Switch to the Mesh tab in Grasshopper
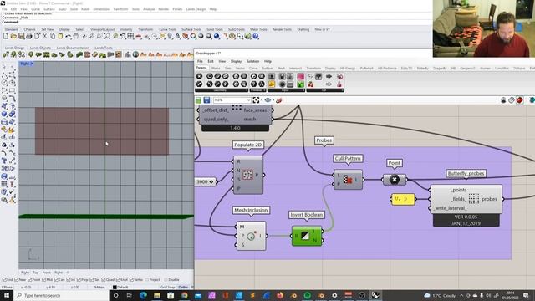 (x=281, y=69)
